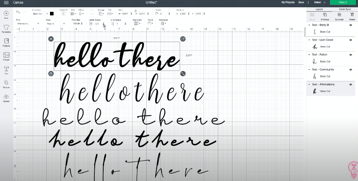Delete the selected layer
The width and height of the screenshot is (358, 181).
352,16
